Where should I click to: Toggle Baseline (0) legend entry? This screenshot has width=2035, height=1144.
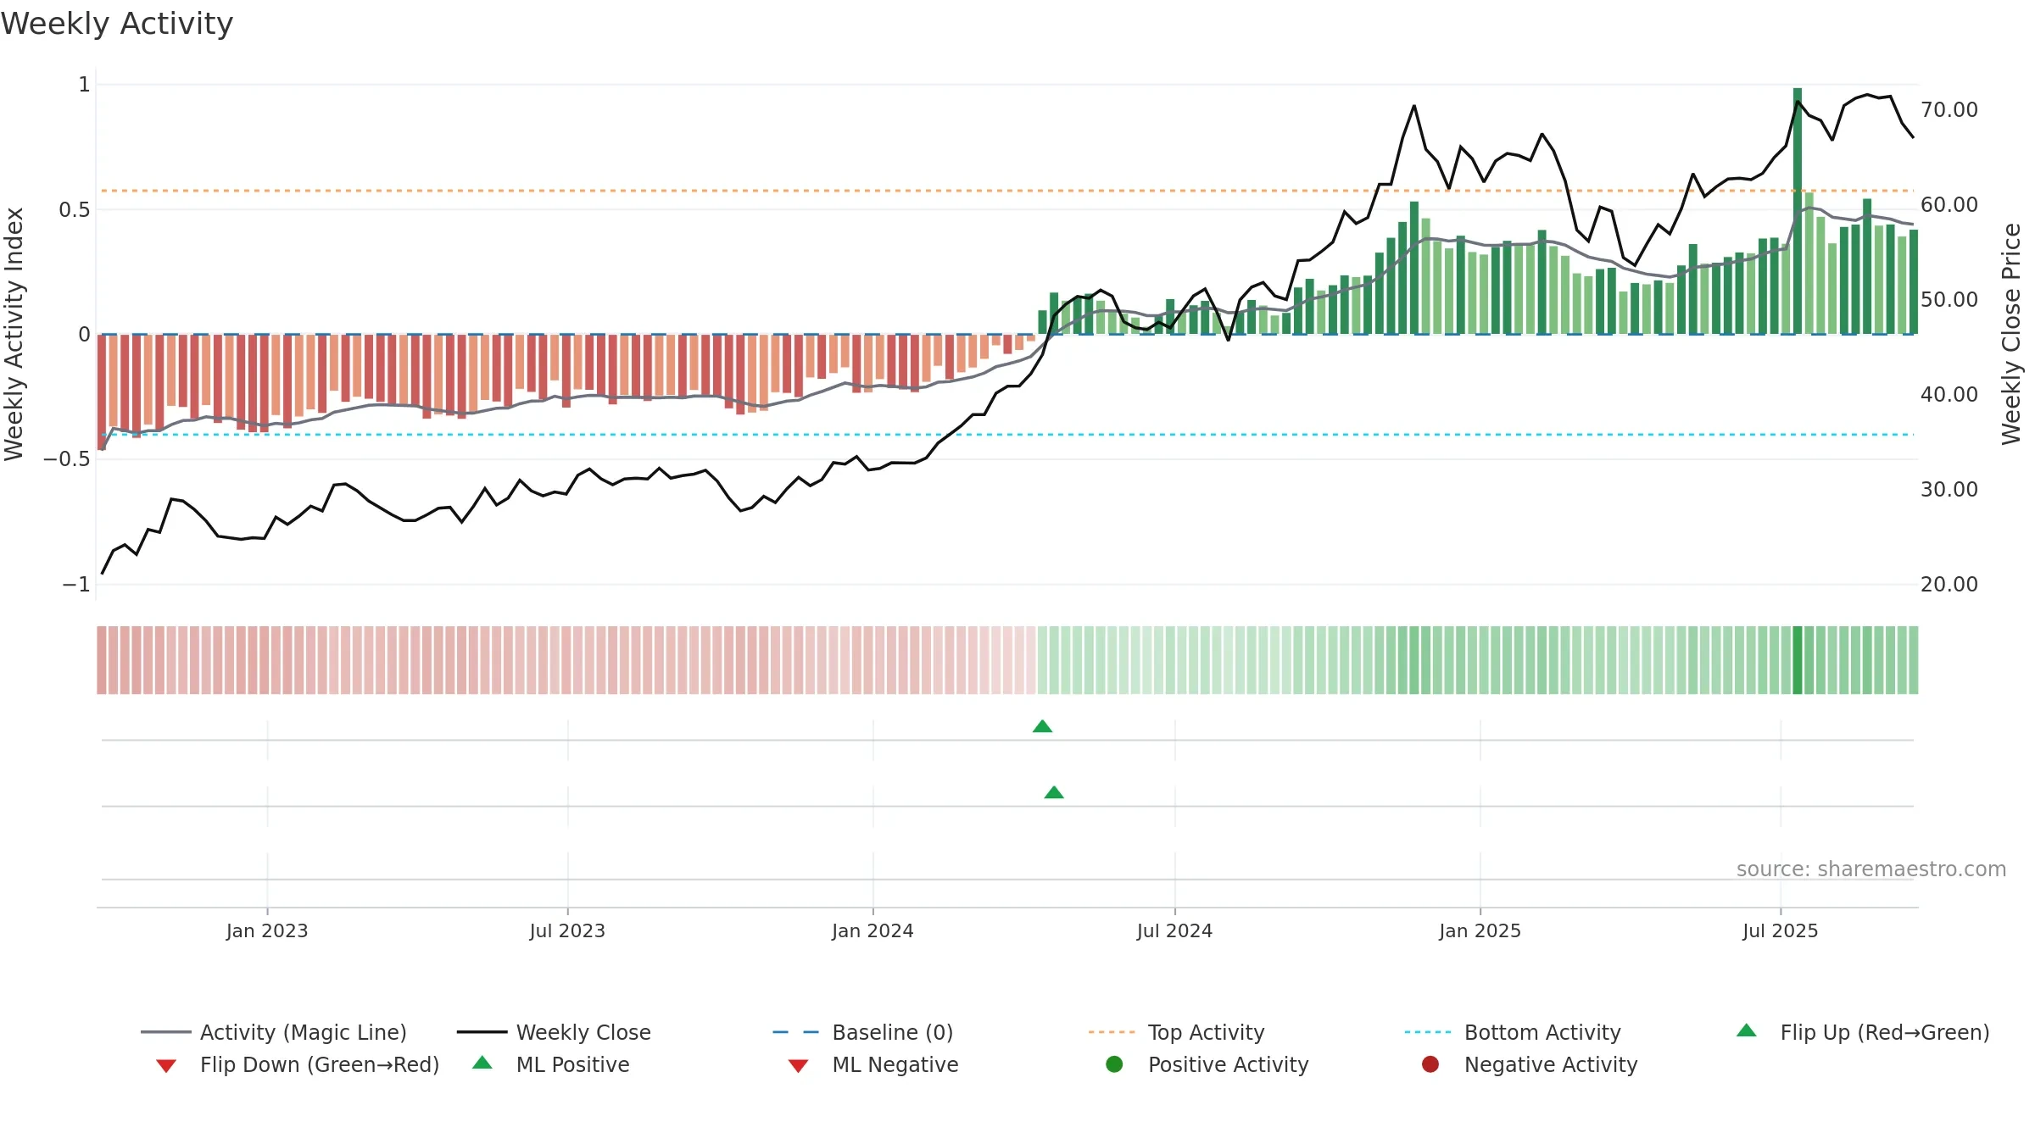tap(863, 1032)
